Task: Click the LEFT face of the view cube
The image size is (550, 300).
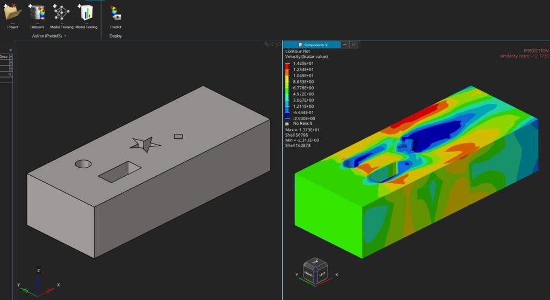Action: pyautogui.click(x=322, y=274)
